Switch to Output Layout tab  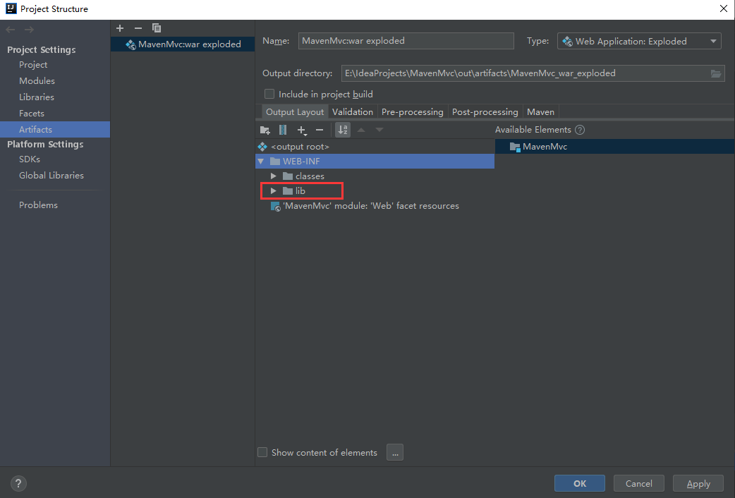294,112
